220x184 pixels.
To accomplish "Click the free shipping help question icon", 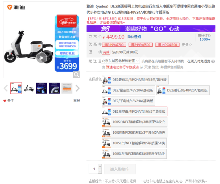I will 213,61.
